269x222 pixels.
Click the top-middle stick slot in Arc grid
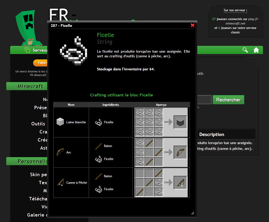[x=149, y=143]
